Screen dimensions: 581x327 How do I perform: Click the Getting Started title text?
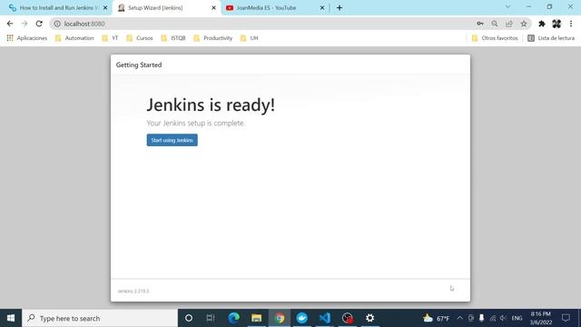[x=139, y=64]
